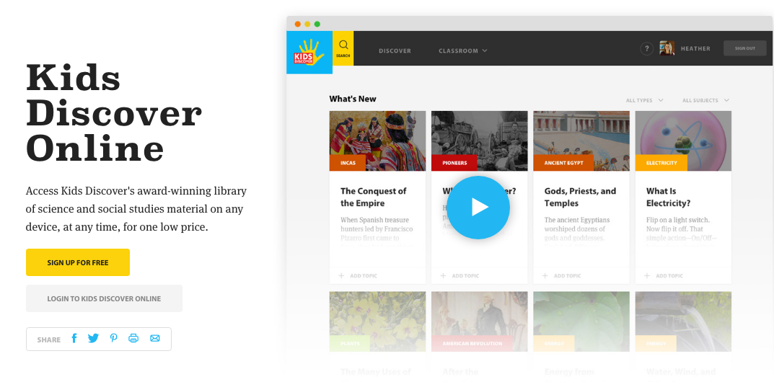The height and width of the screenshot is (382, 774).
Task: Open What Is Electricity? title
Action: coord(669,197)
